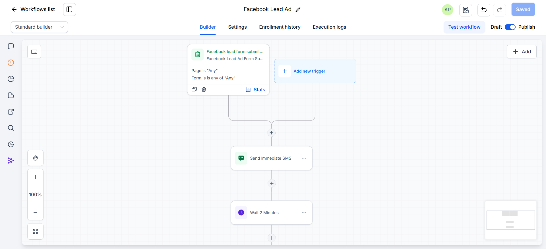Open the Send Immediate SMS action
The height and width of the screenshot is (249, 546).
coord(272,158)
